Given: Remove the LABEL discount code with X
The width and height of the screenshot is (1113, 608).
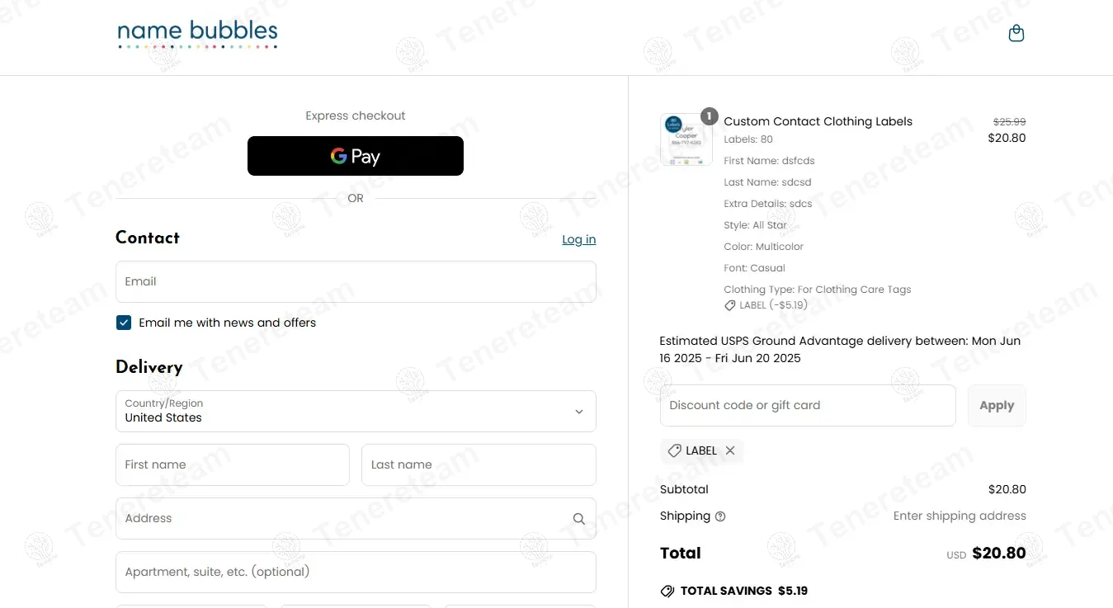Looking at the screenshot, I should click(x=730, y=450).
